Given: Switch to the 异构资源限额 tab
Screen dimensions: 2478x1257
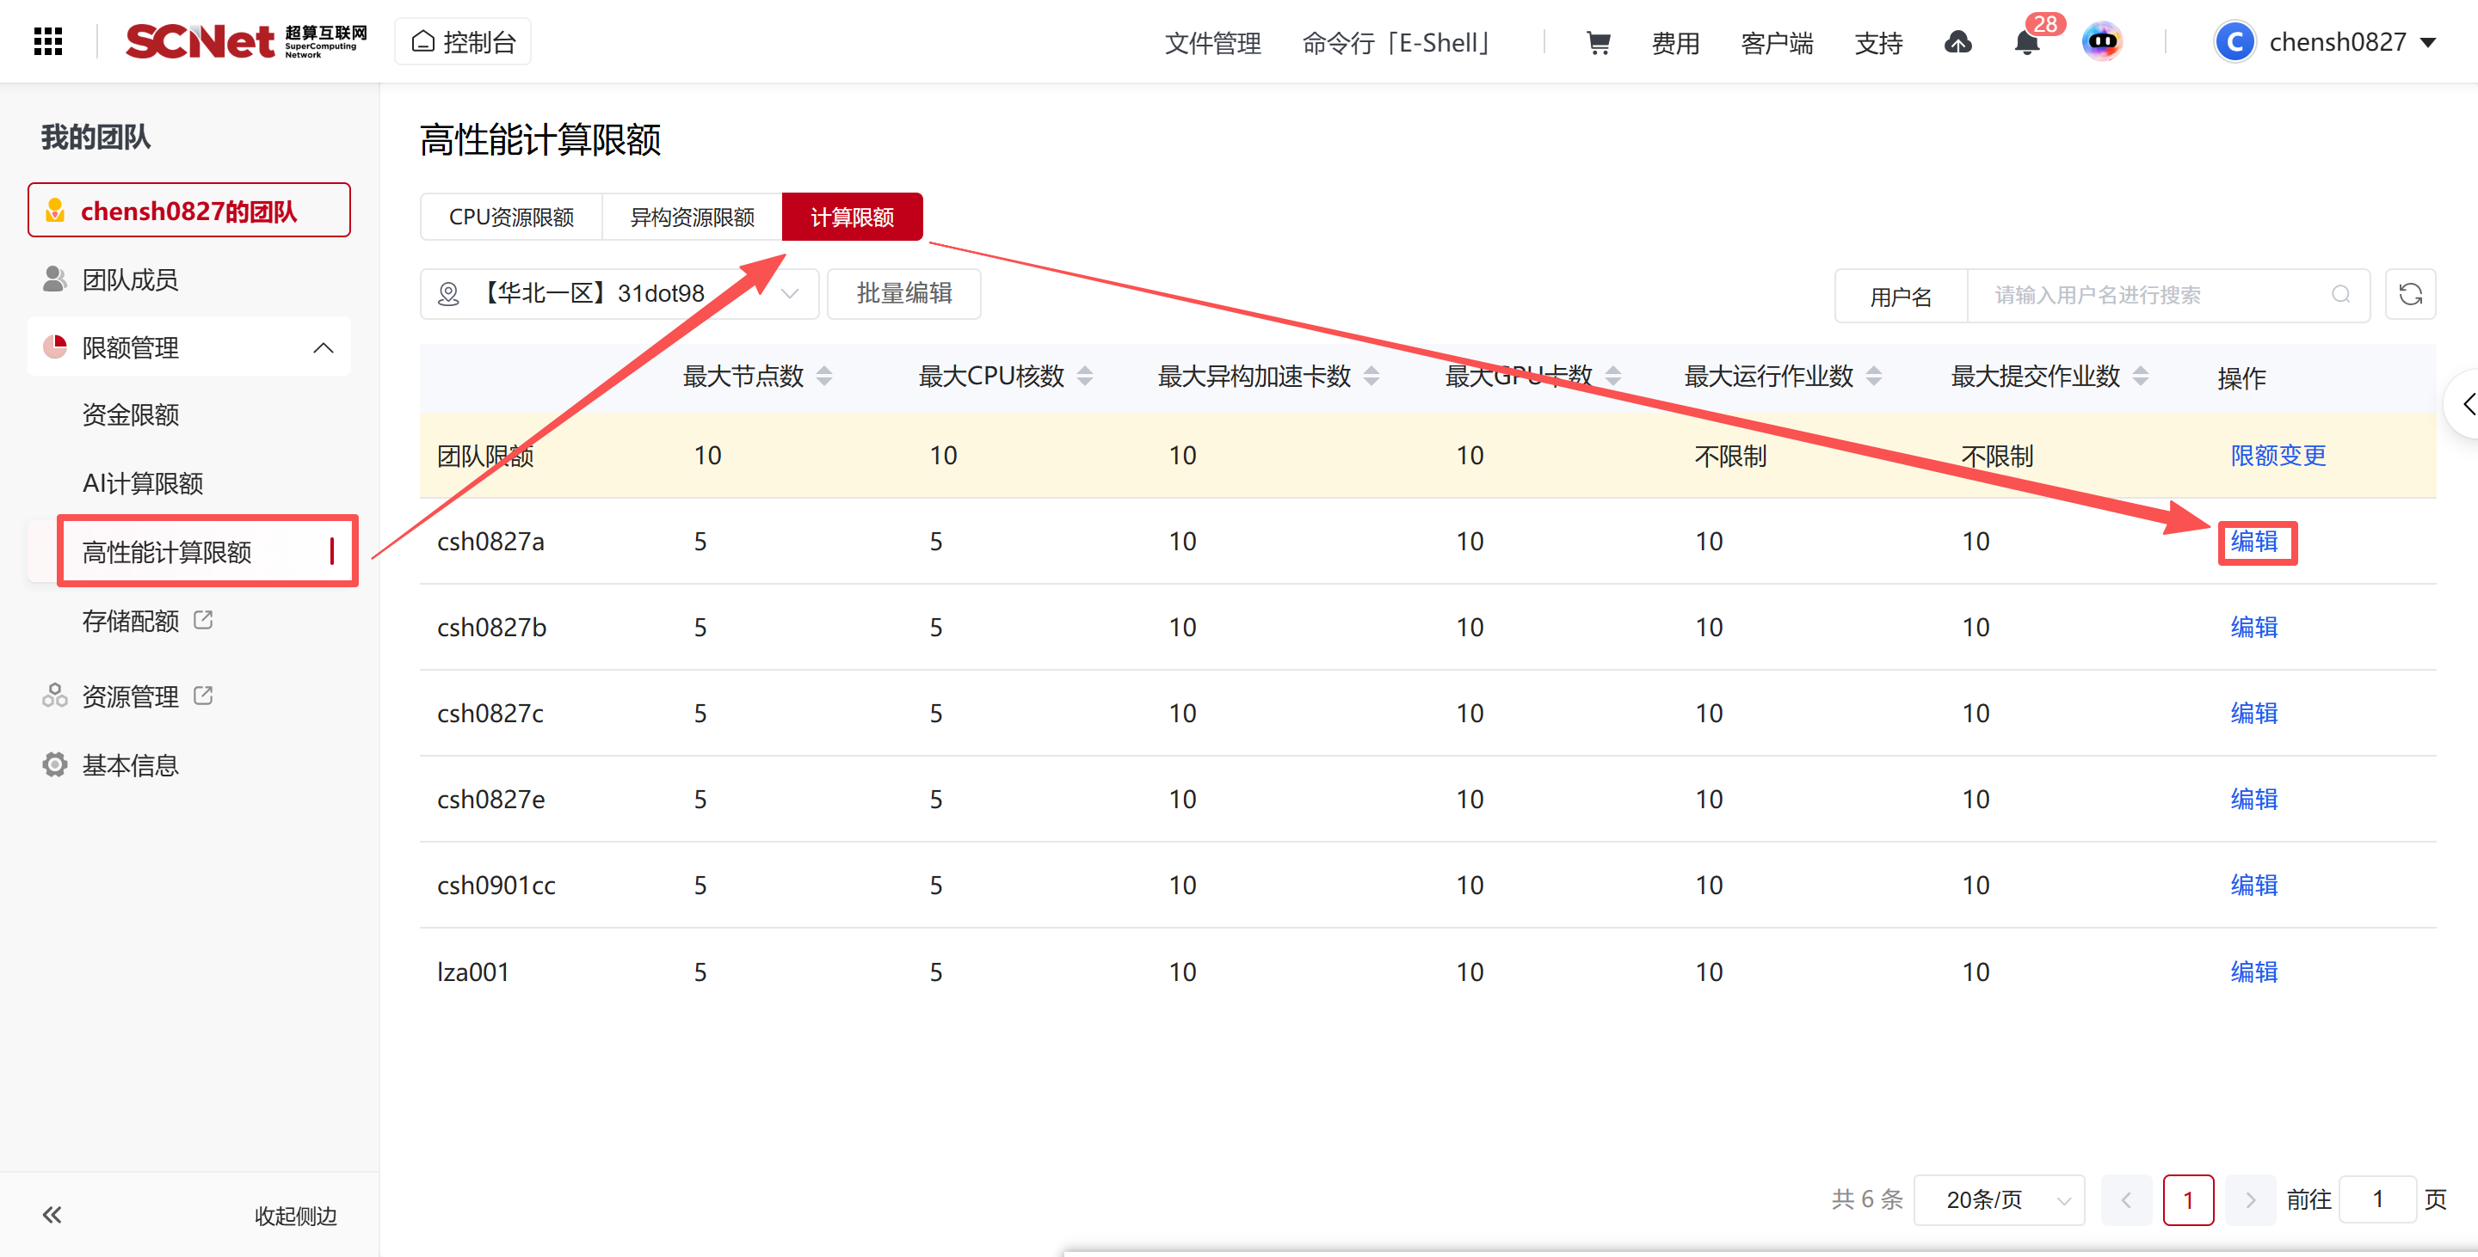Looking at the screenshot, I should click(x=692, y=218).
